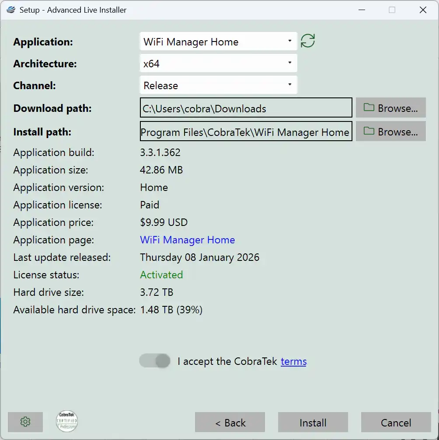Browse for a new Download path folder
Viewport: 439px width, 440px height.
coord(390,108)
